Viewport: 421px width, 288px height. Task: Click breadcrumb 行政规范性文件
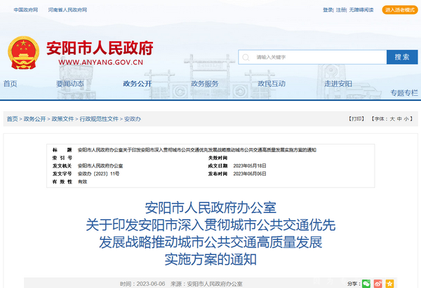[x=99, y=119]
